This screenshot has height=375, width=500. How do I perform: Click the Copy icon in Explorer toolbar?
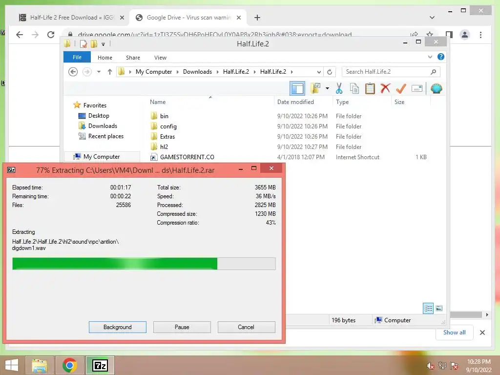coord(354,89)
